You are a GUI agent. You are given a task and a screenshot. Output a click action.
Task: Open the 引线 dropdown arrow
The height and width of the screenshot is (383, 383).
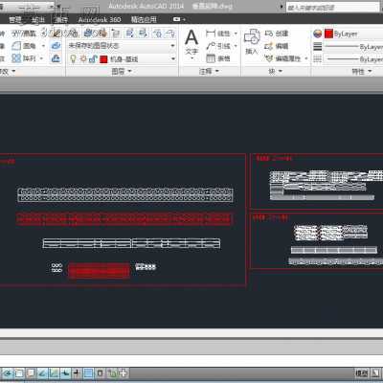coord(236,46)
